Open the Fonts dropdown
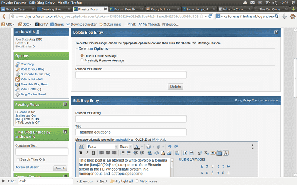Image resolution: width=297 pixels, height=185 pixels. (x=102, y=147)
